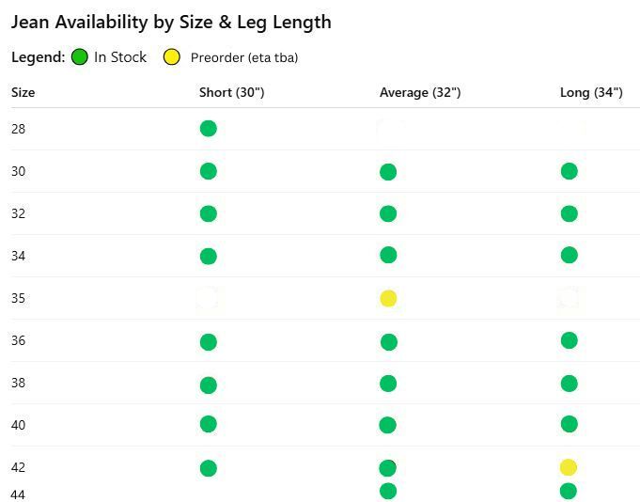Pick size 42 Short green dot

209,468
